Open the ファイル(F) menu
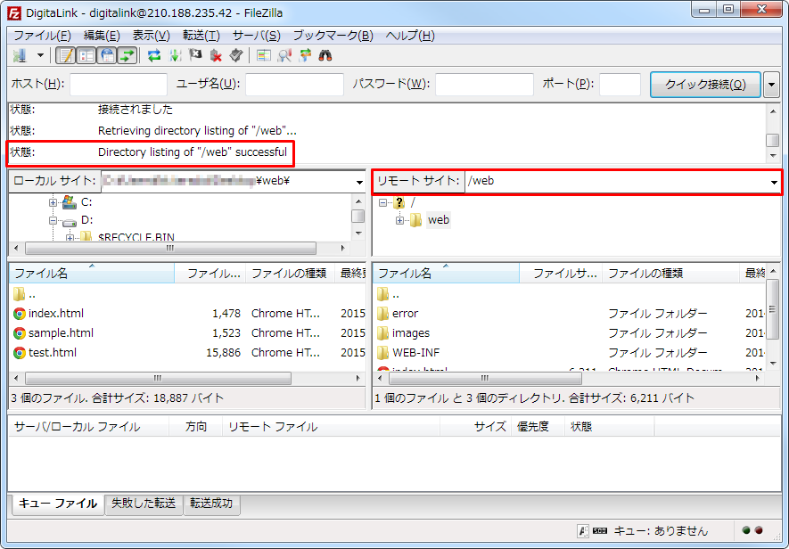The width and height of the screenshot is (789, 549). click(42, 36)
